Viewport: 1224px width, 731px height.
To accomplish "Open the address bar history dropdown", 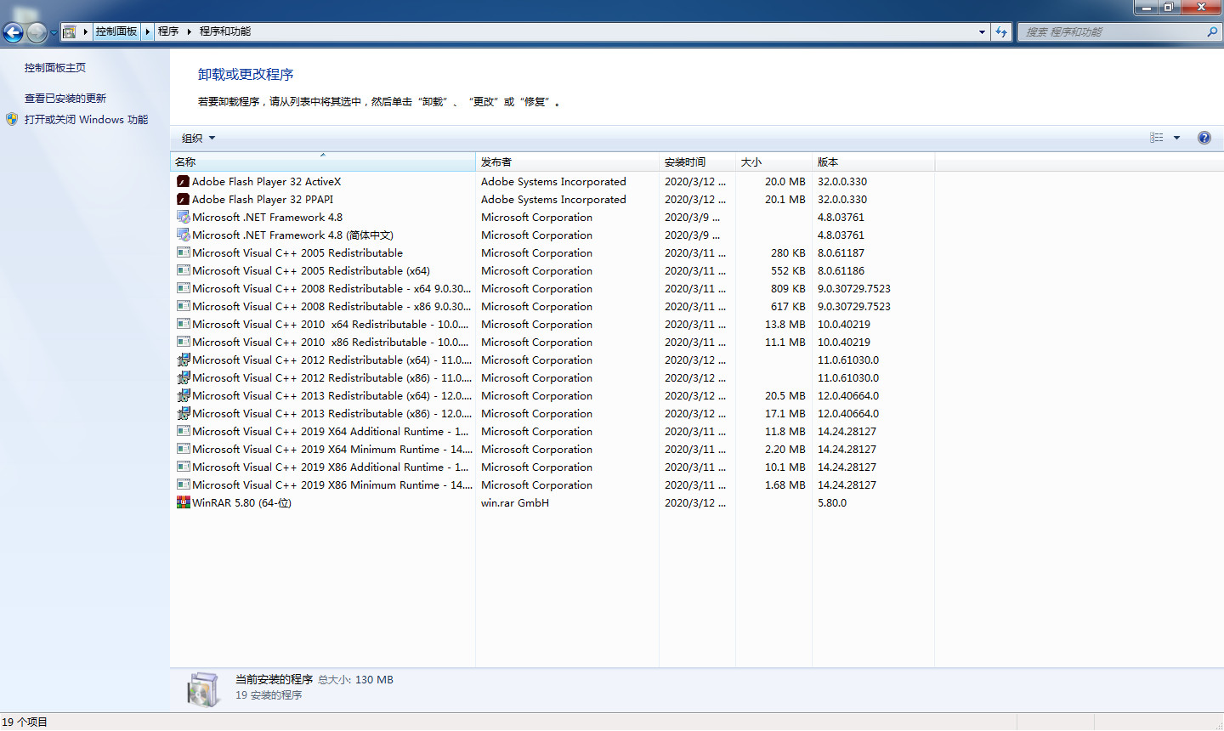I will pyautogui.click(x=982, y=31).
